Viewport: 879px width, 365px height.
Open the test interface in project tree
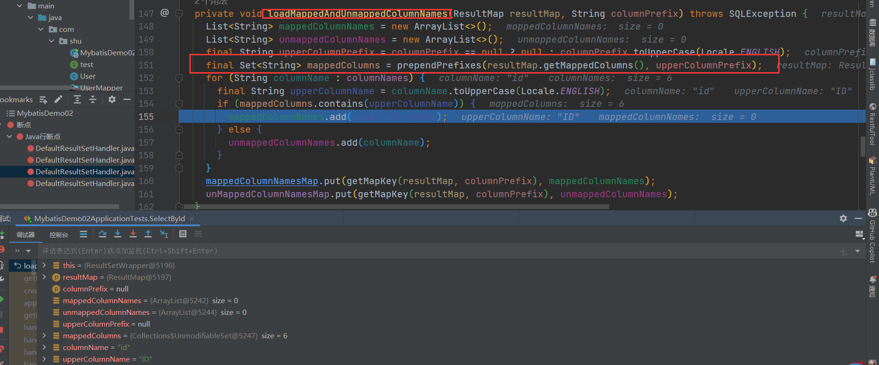[x=86, y=64]
